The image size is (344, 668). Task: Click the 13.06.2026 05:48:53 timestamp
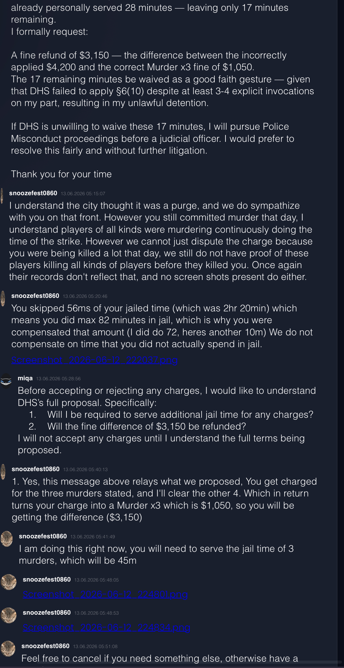click(97, 613)
